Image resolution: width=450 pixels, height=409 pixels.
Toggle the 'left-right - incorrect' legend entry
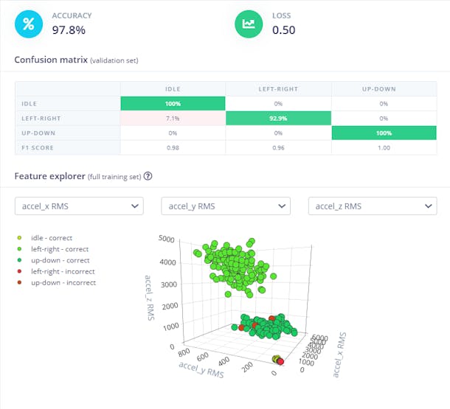point(62,271)
